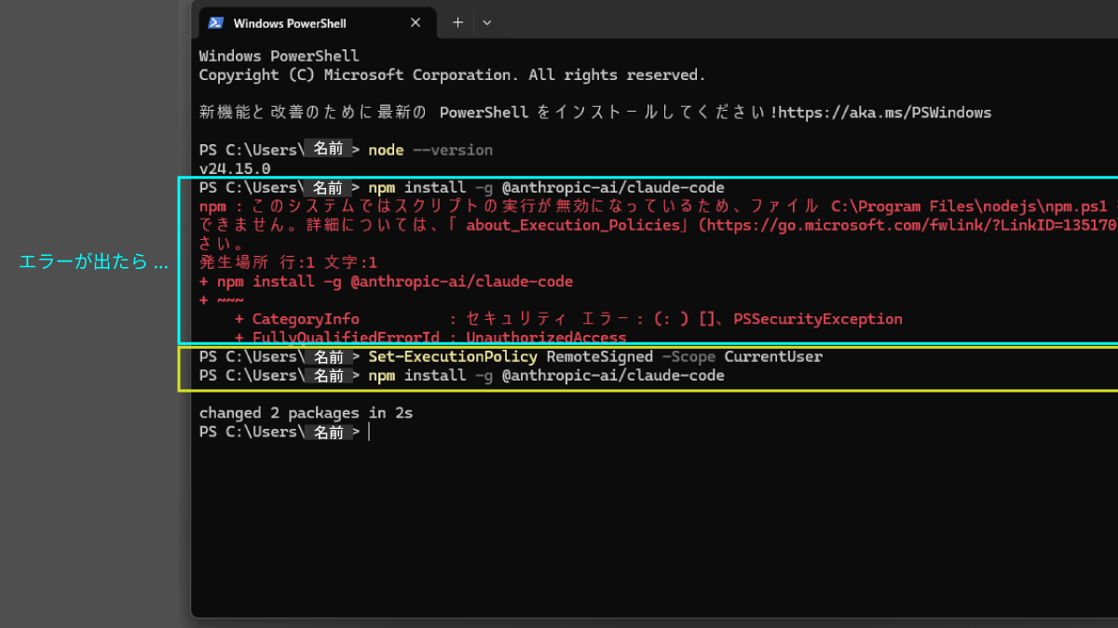Click 'Copyright (C) Microsoft Corporation' line
1118x628 pixels.
(452, 74)
